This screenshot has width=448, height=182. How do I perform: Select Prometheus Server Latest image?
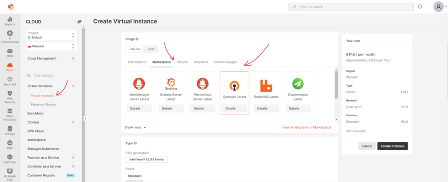pos(203,92)
